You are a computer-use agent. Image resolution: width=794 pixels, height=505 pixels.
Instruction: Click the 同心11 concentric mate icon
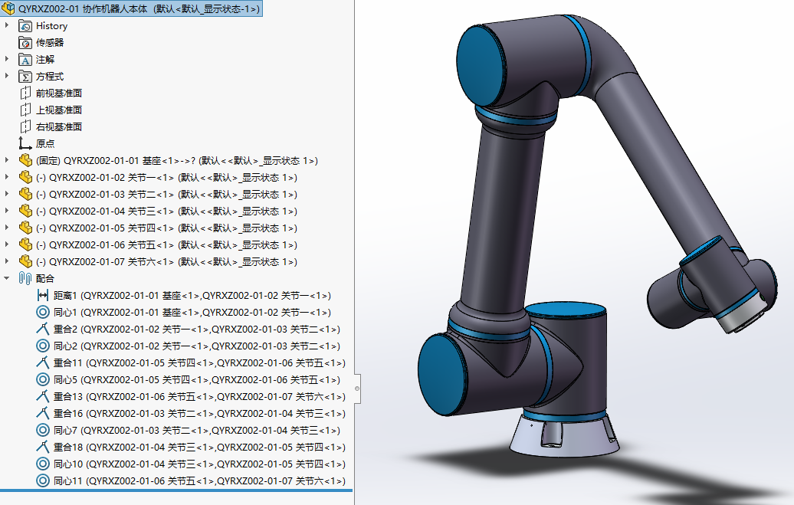43,480
